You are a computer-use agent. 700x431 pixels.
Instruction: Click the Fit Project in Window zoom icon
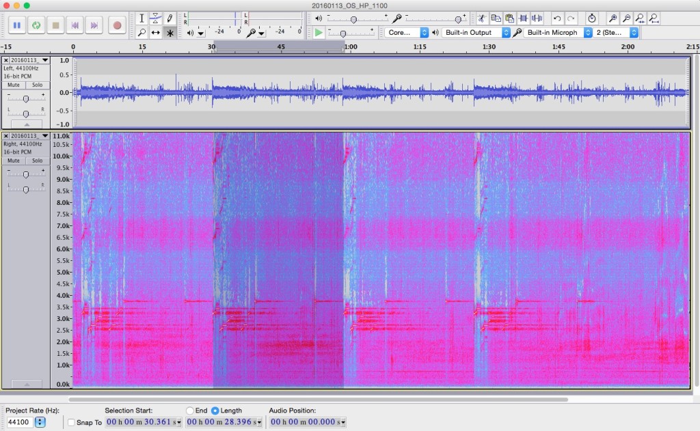pos(653,18)
